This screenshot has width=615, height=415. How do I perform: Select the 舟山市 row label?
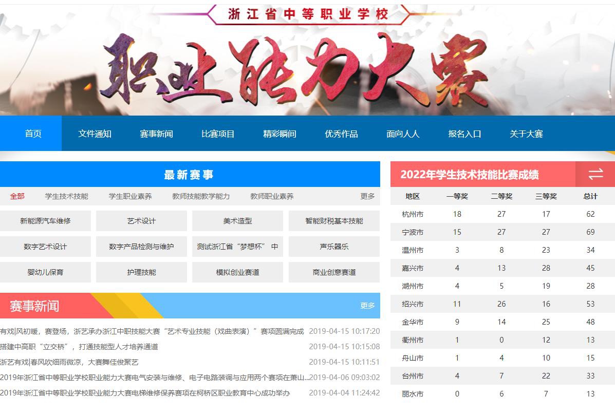(413, 357)
